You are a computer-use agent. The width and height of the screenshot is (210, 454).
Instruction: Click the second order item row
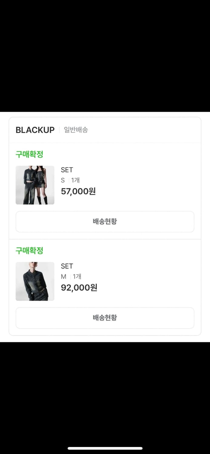point(105,281)
